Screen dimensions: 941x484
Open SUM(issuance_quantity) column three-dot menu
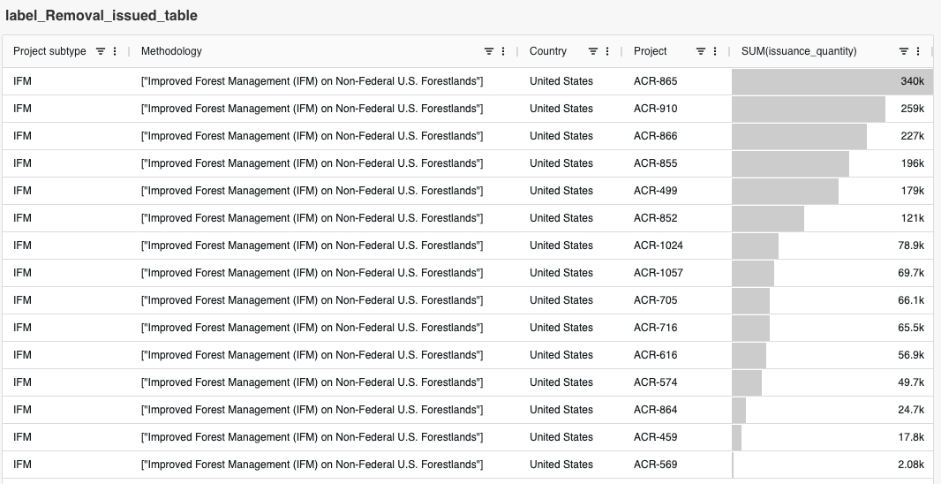click(918, 51)
